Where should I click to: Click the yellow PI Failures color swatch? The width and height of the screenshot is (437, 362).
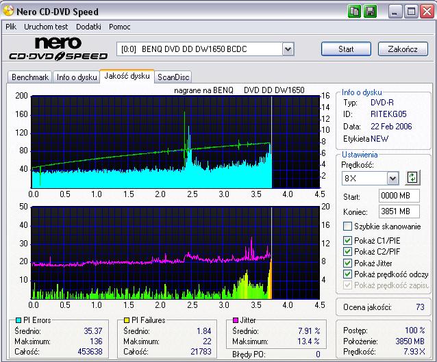(127, 320)
